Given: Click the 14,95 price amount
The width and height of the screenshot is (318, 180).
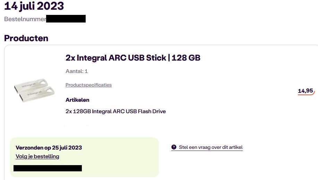Looking at the screenshot, I should [x=305, y=91].
